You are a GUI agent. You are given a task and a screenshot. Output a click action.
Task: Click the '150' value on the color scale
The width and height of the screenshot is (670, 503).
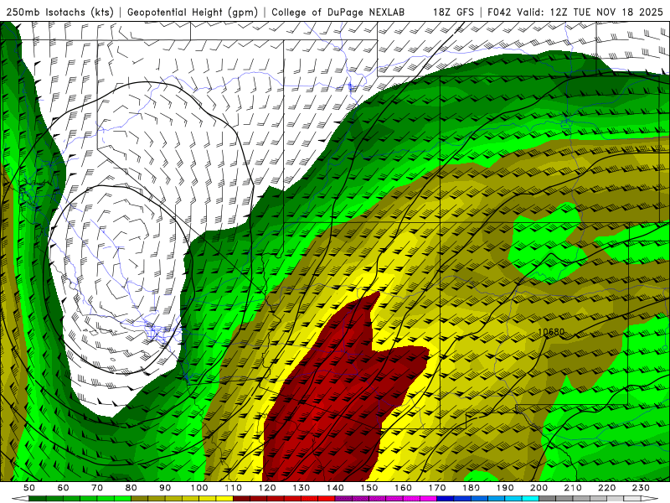368,488
